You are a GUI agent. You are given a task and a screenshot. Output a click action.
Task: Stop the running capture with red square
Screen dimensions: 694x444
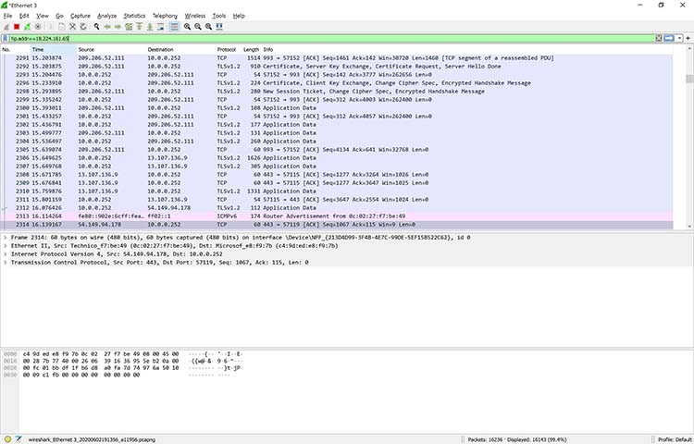point(17,27)
